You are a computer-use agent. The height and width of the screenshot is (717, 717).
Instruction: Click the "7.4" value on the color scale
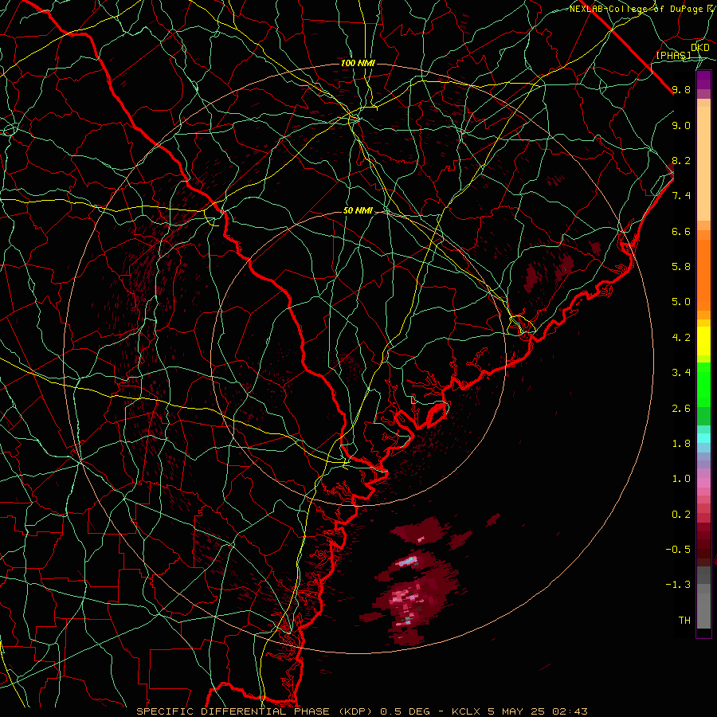[x=681, y=196]
